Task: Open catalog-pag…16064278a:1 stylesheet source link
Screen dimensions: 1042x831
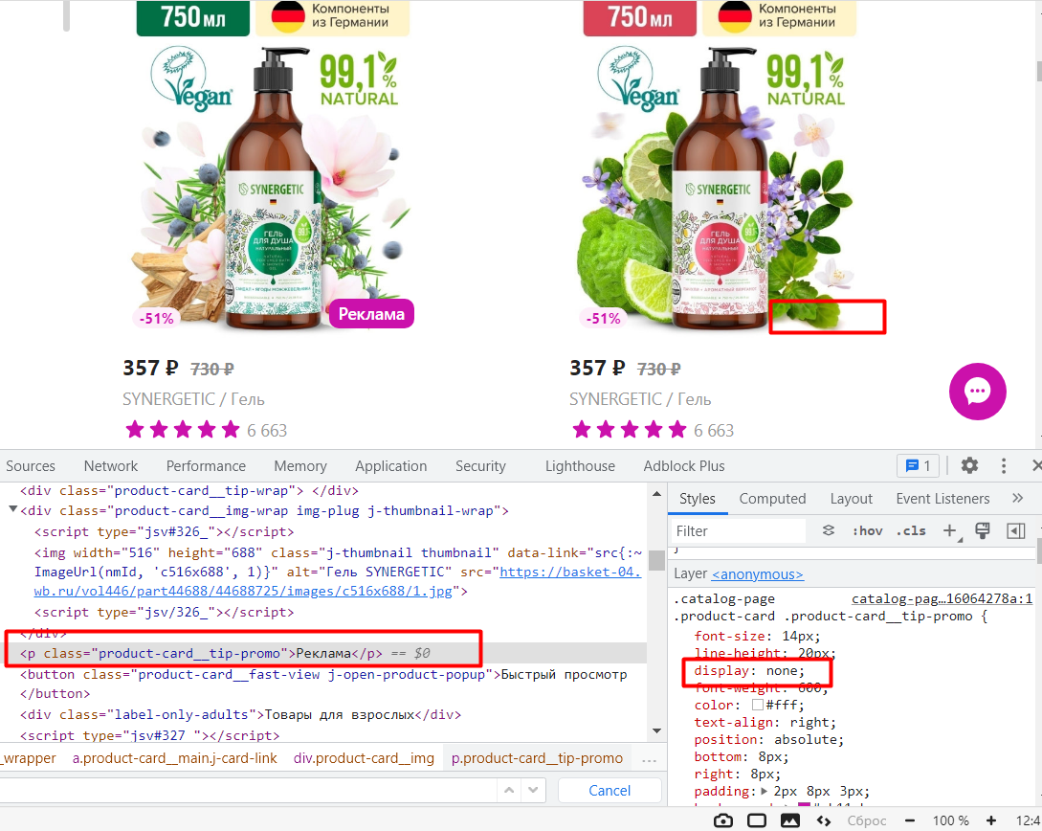Action: (x=942, y=598)
